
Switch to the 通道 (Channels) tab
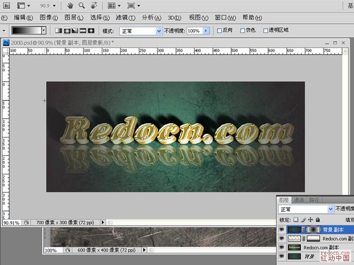(x=299, y=200)
